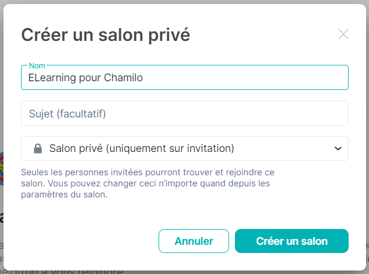Click the padlock icon in the visibility selector
This screenshot has width=369, height=274.
38,148
